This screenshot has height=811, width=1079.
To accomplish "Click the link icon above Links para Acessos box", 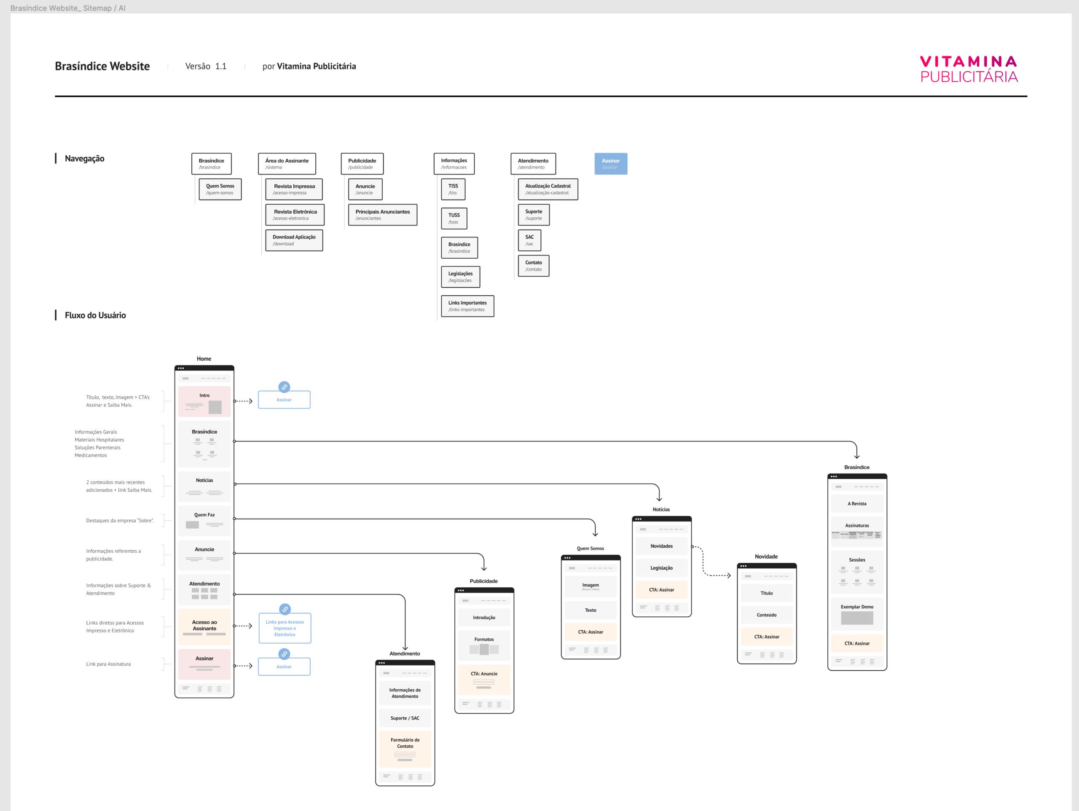I will [x=285, y=609].
